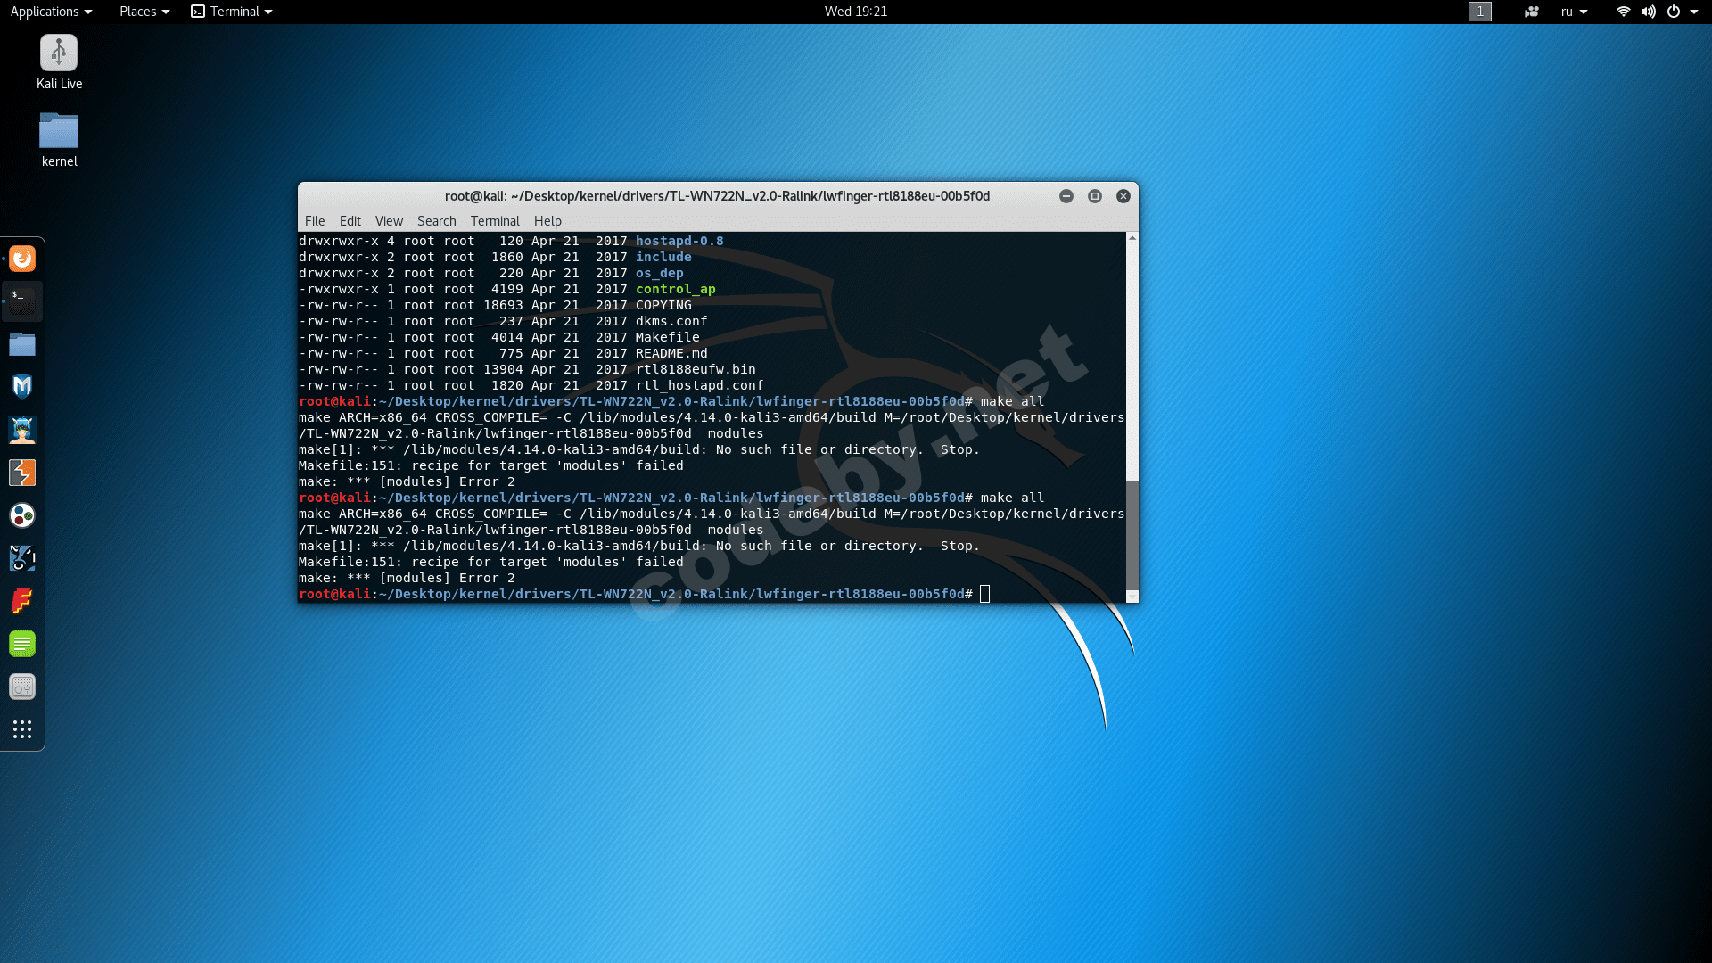Viewport: 1712px width, 963px height.
Task: Expand the Applications menu
Action: 51,12
